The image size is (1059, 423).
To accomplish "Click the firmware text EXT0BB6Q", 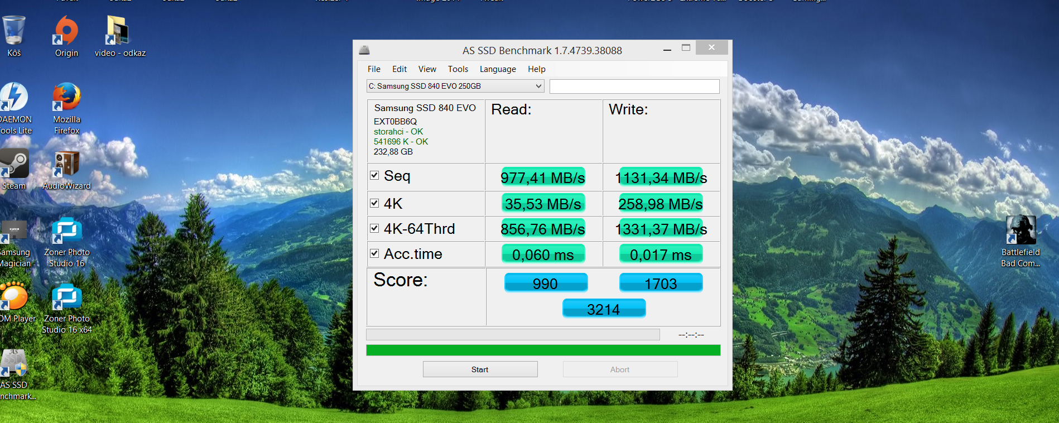I will [395, 122].
